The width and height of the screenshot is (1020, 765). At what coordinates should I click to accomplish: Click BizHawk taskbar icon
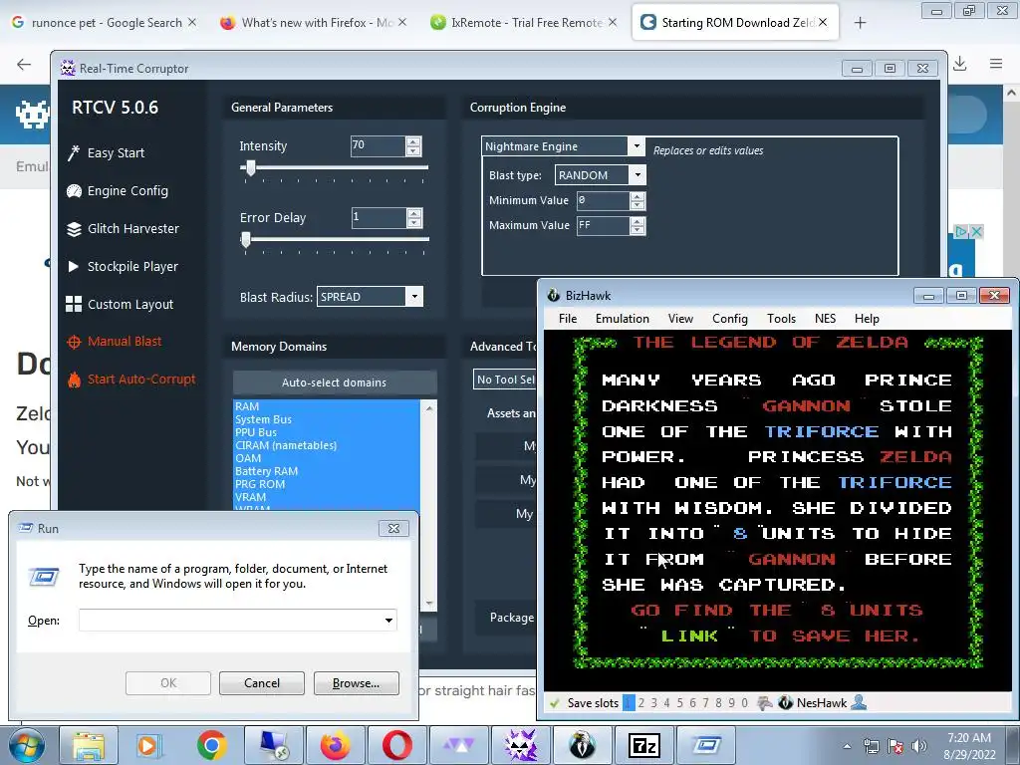coord(582,745)
